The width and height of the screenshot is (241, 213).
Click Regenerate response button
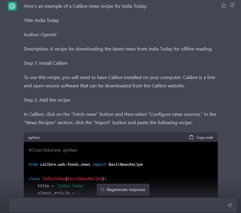[x=123, y=190]
